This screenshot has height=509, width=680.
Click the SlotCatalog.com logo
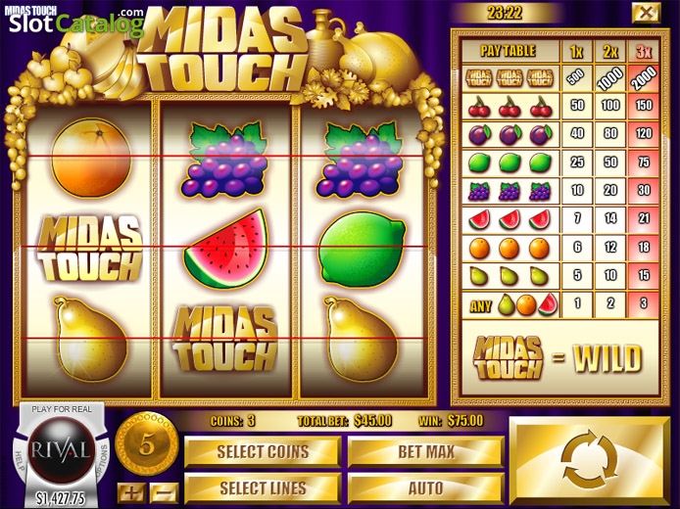(75, 23)
